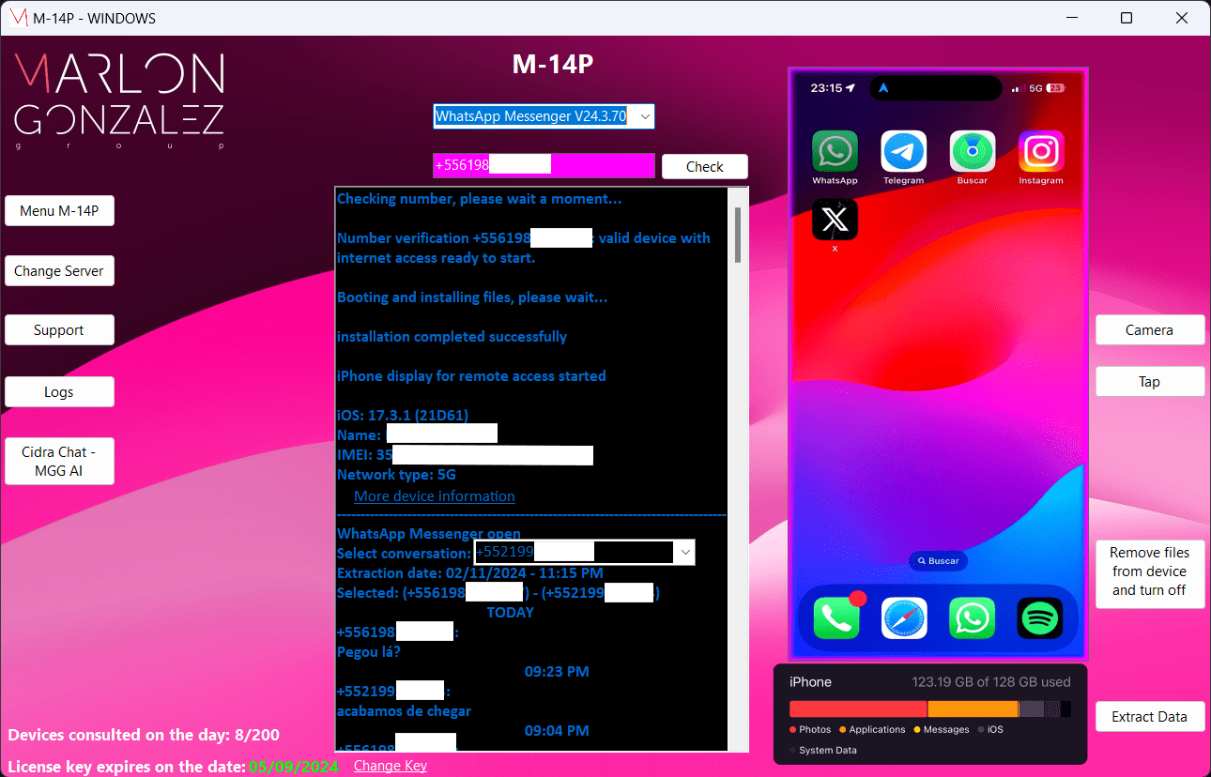Click the Tap button
Screen dimensions: 1211x777
1150,382
